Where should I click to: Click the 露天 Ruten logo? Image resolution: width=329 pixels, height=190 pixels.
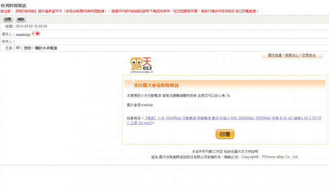(x=141, y=65)
